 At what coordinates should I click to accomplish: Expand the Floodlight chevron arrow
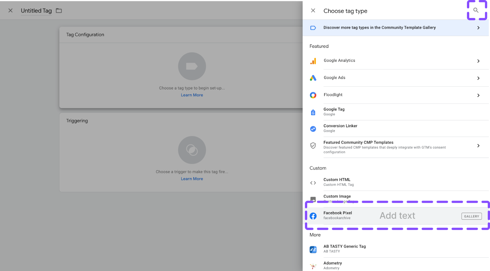tap(478, 95)
